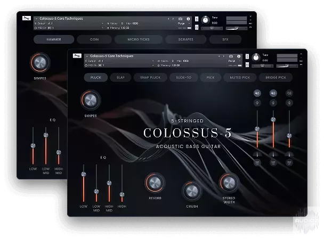Open the info icon in the back window header
324x239 pixels.
(x=188, y=19)
